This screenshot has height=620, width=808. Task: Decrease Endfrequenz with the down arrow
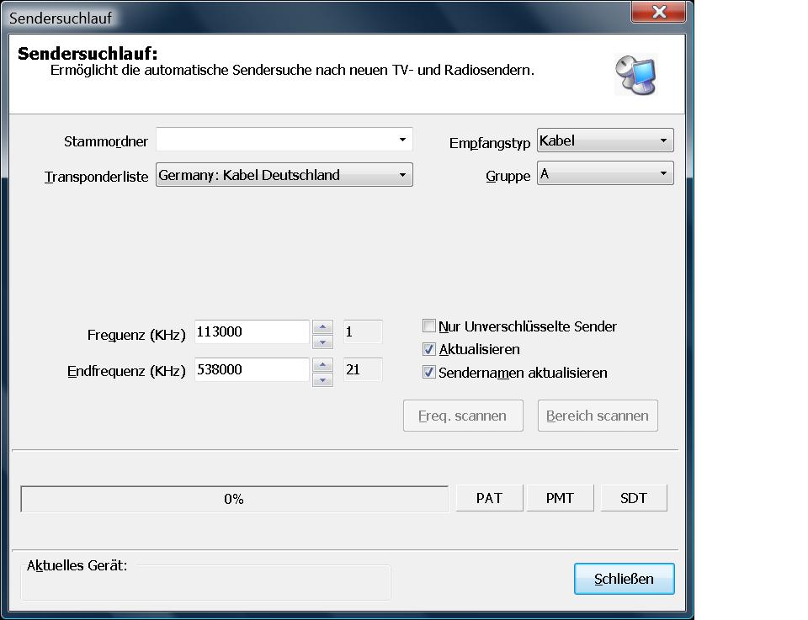[x=322, y=379]
